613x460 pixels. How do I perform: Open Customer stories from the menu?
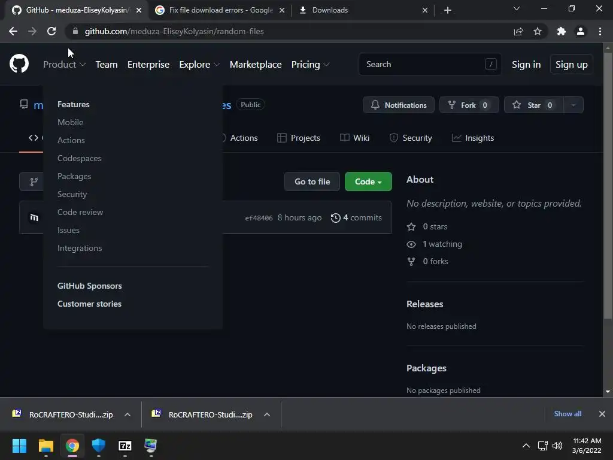[90, 304]
